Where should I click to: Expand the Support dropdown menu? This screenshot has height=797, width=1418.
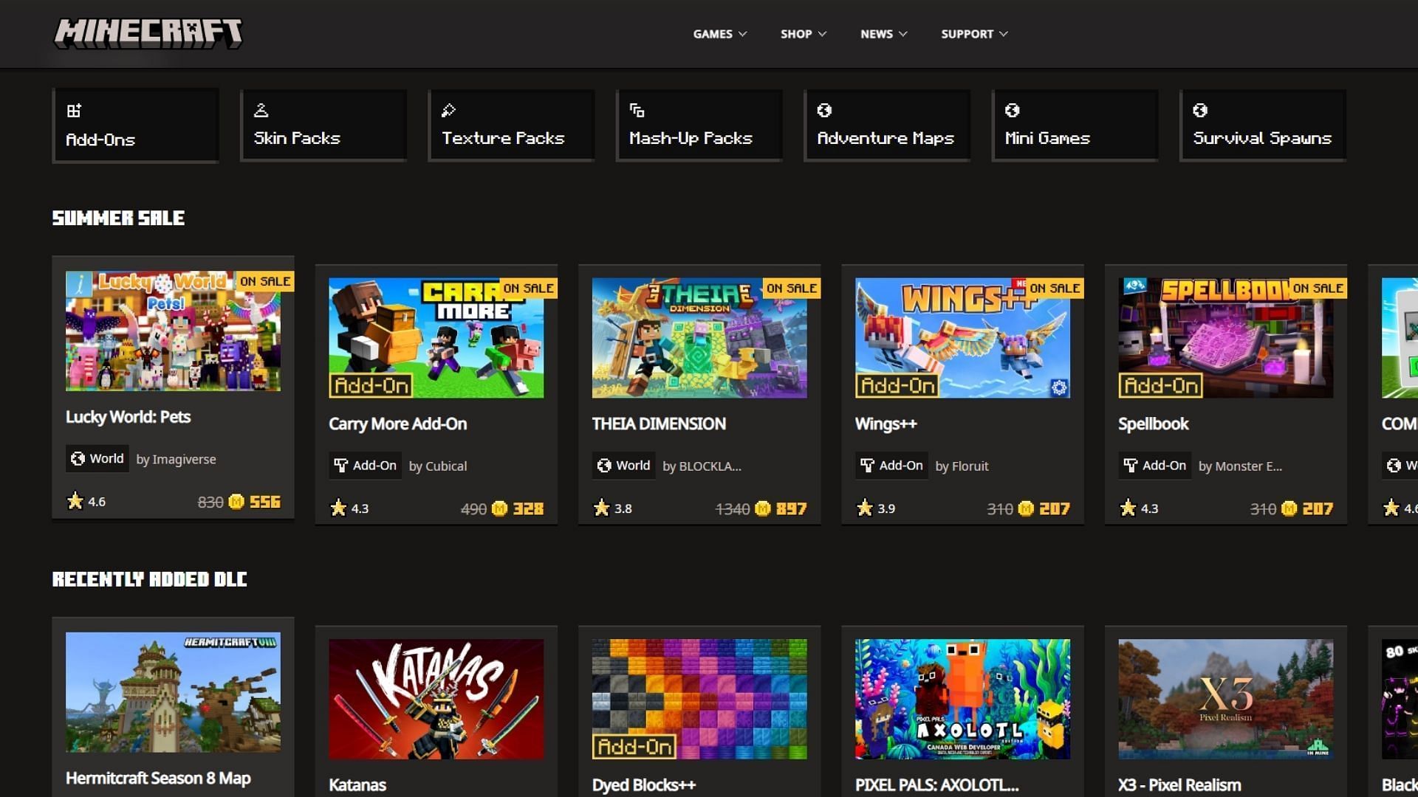[973, 34]
